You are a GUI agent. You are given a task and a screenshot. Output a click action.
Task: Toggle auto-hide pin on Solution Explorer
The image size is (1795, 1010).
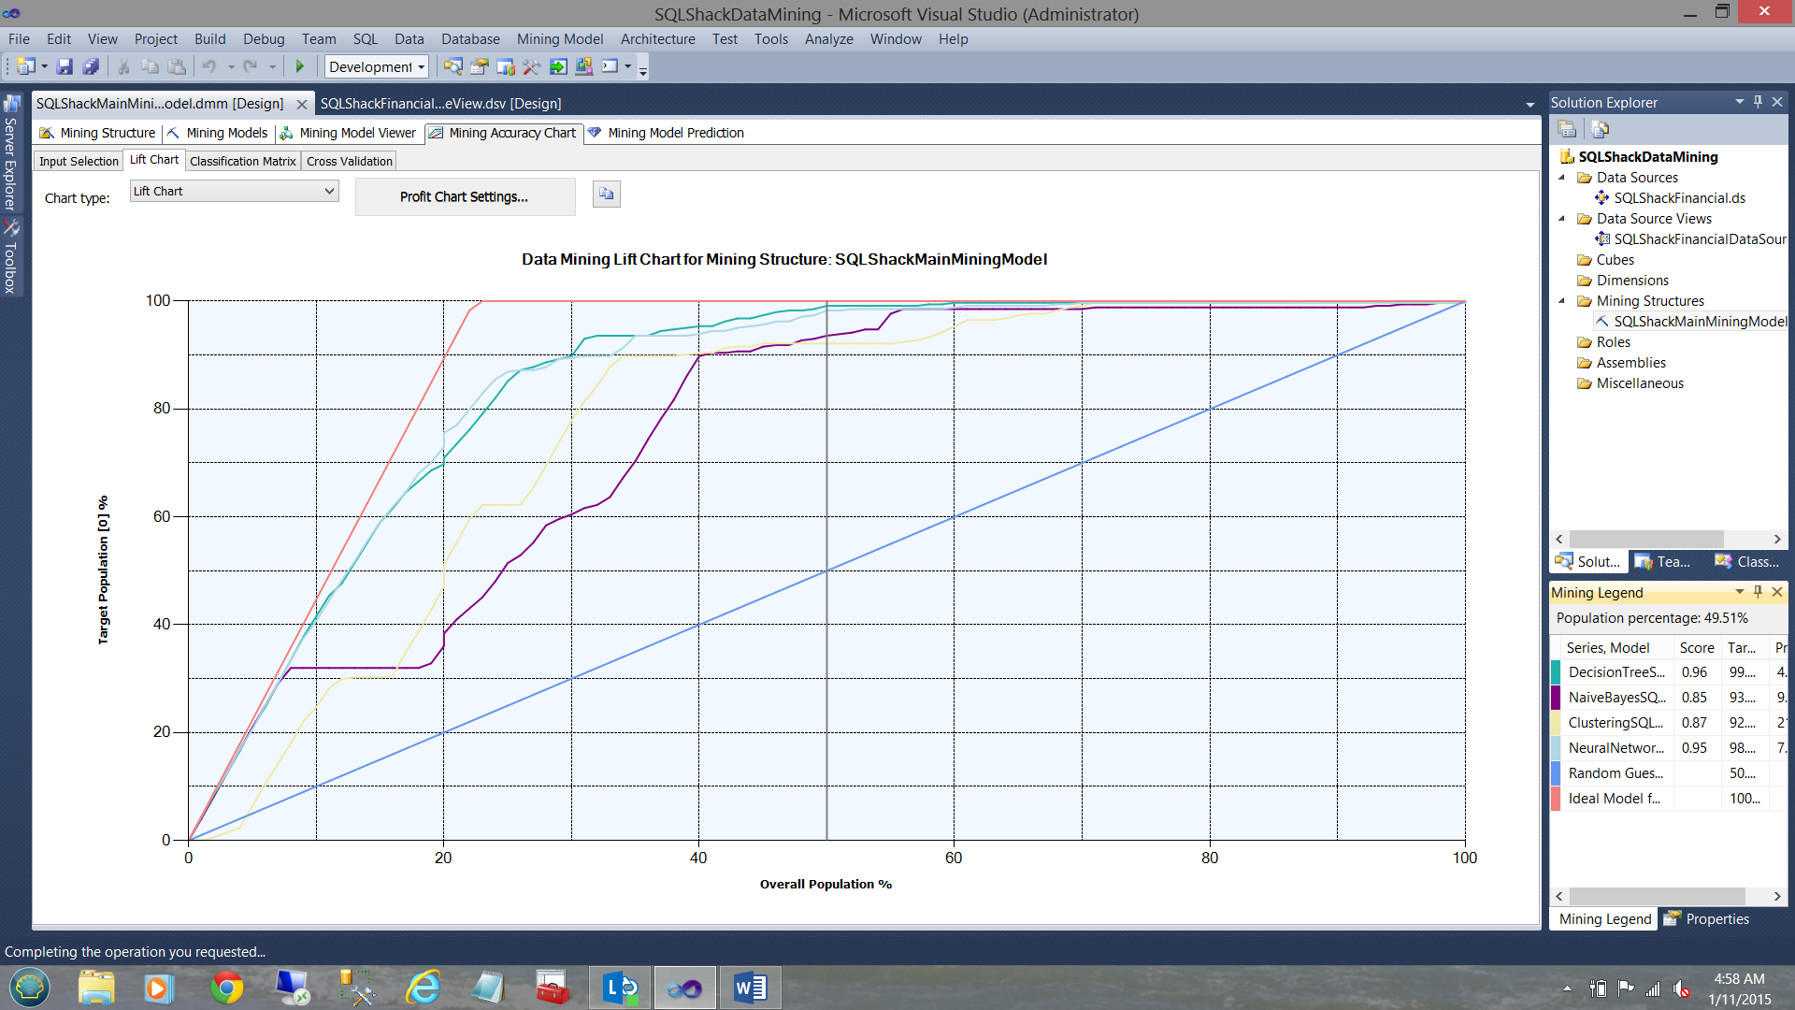click(x=1758, y=102)
